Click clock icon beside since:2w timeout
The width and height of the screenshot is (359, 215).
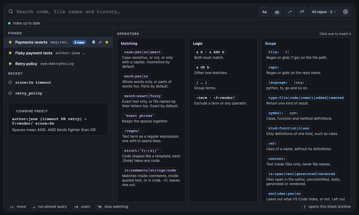[10, 82]
